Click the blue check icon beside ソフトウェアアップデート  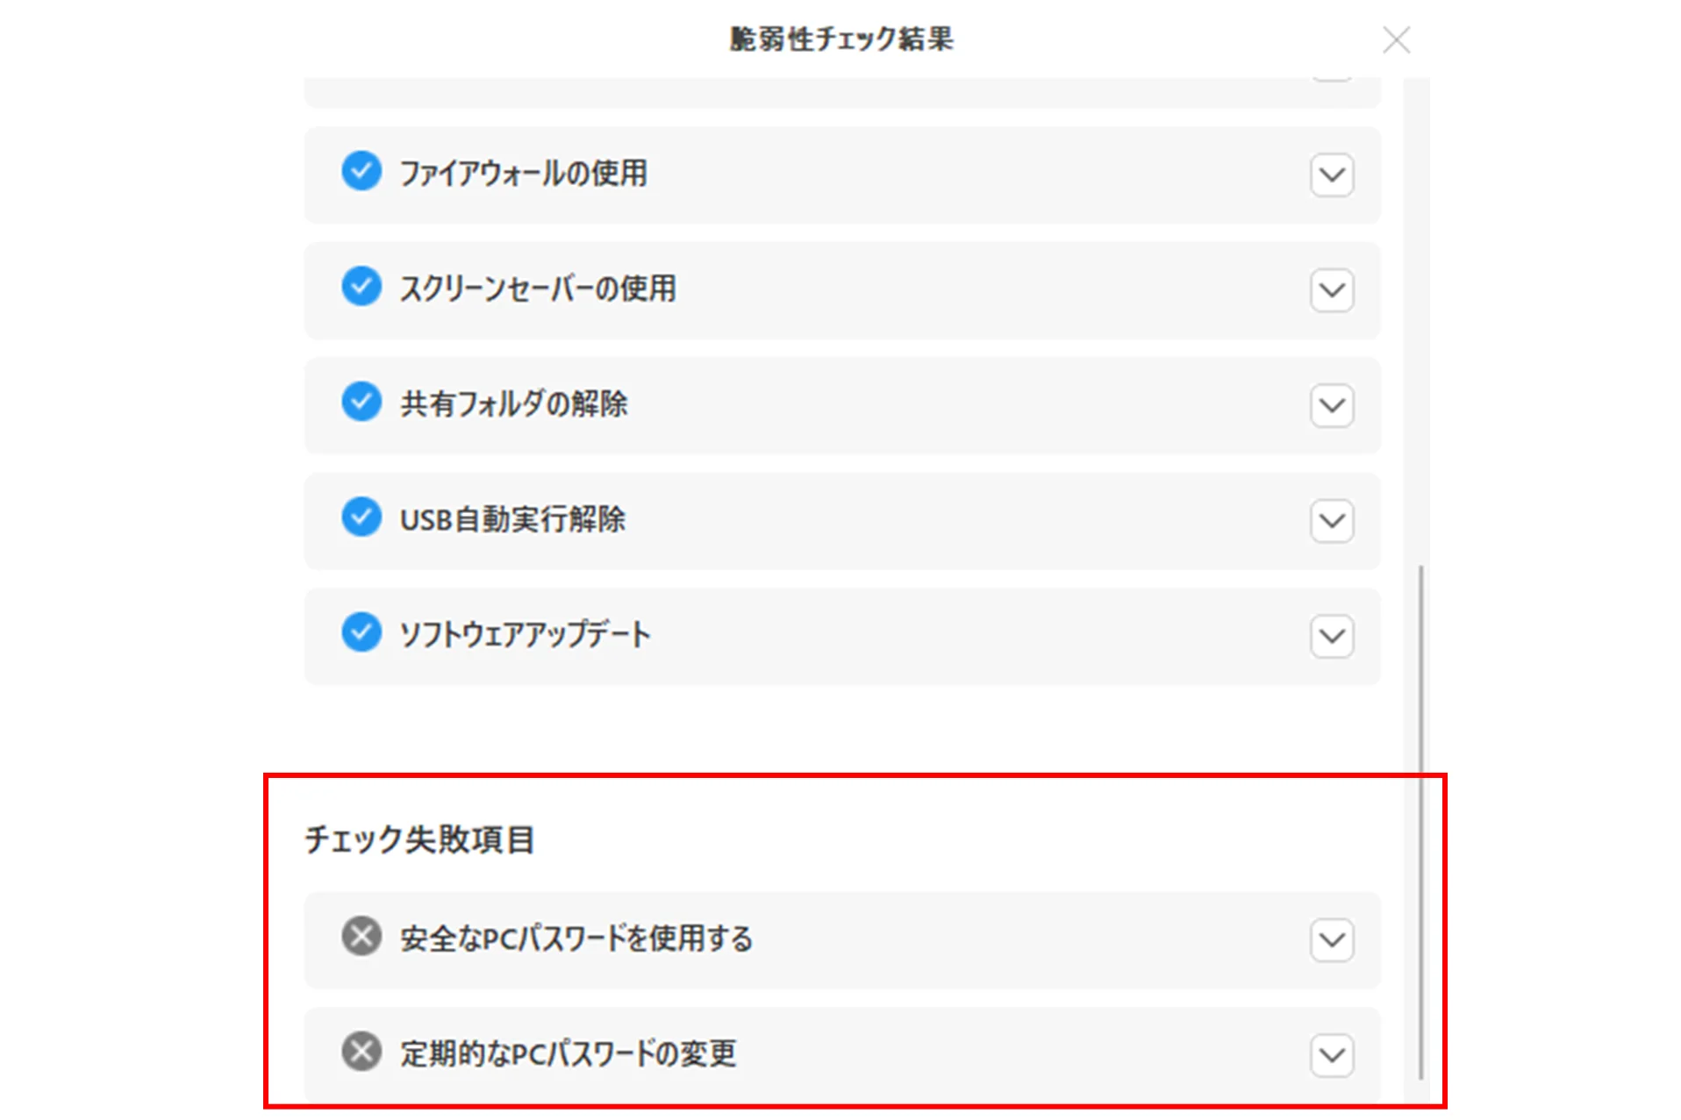point(361,632)
